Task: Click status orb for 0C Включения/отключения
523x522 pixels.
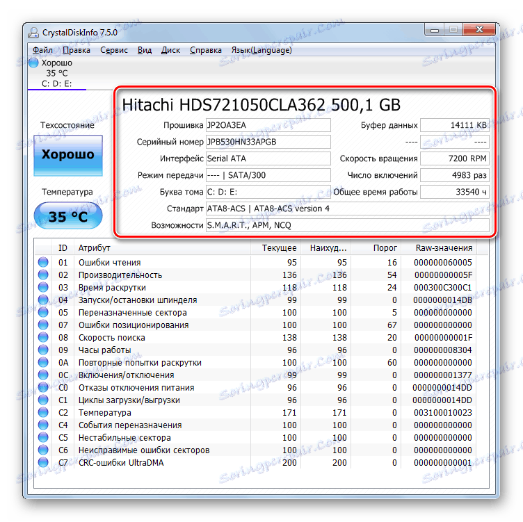Action: point(43,375)
